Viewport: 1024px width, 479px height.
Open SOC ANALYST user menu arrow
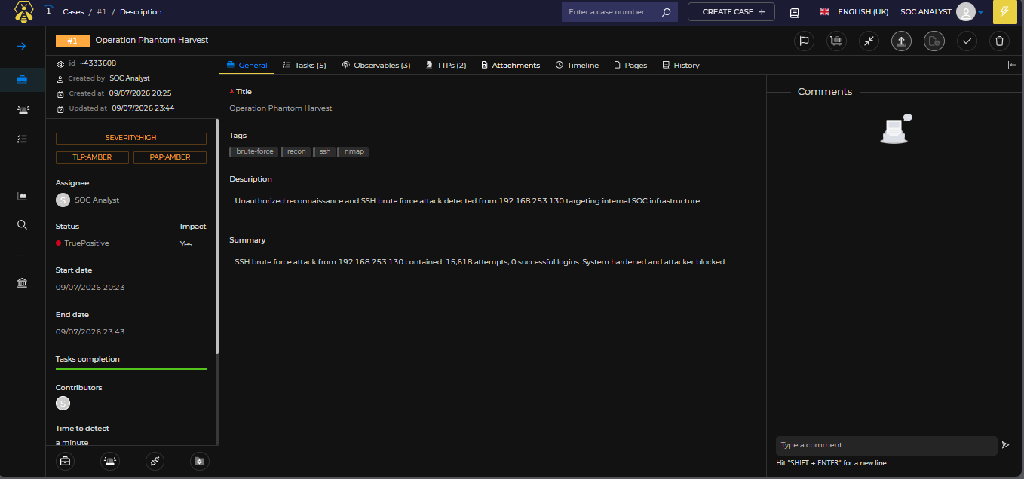point(981,13)
